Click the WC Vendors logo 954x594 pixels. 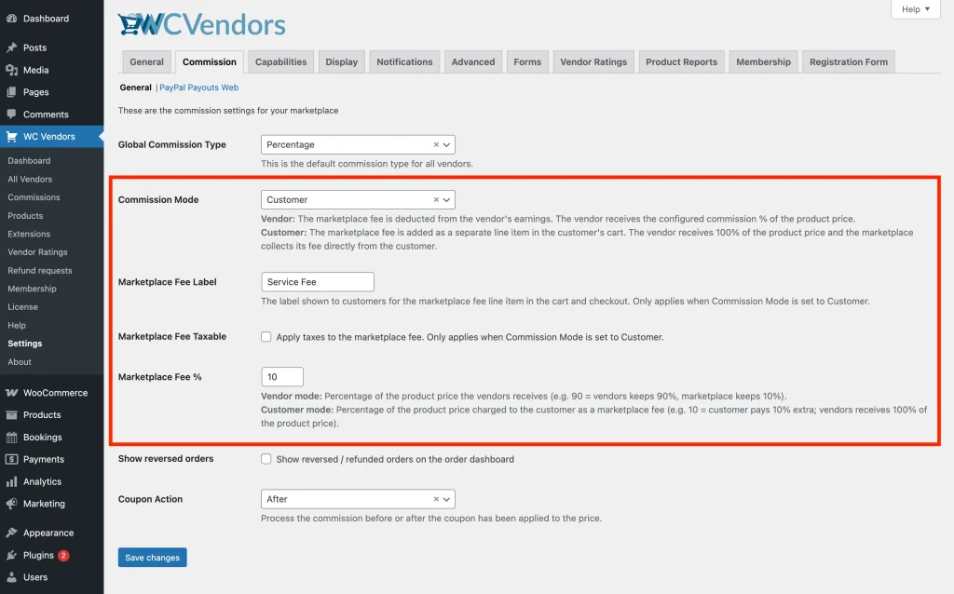[x=201, y=25]
